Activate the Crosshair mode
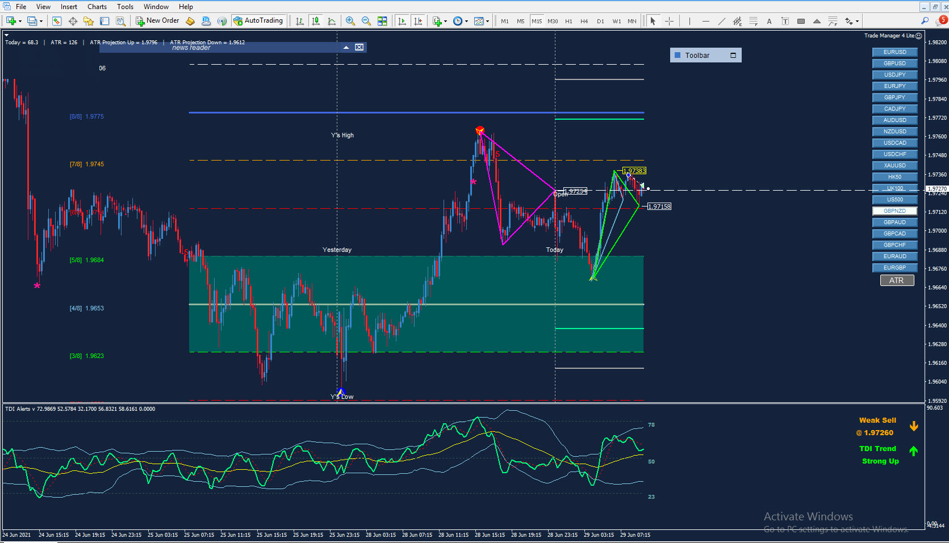Screen dimensions: 949x543 pyautogui.click(x=669, y=21)
